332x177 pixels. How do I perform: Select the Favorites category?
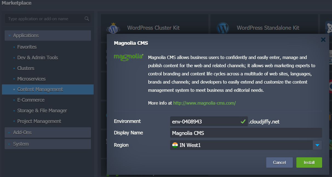(27, 47)
